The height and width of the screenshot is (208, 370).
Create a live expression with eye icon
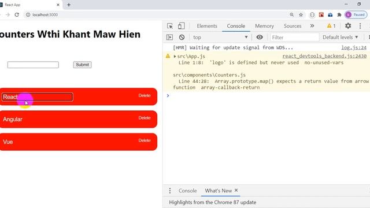[x=260, y=37]
